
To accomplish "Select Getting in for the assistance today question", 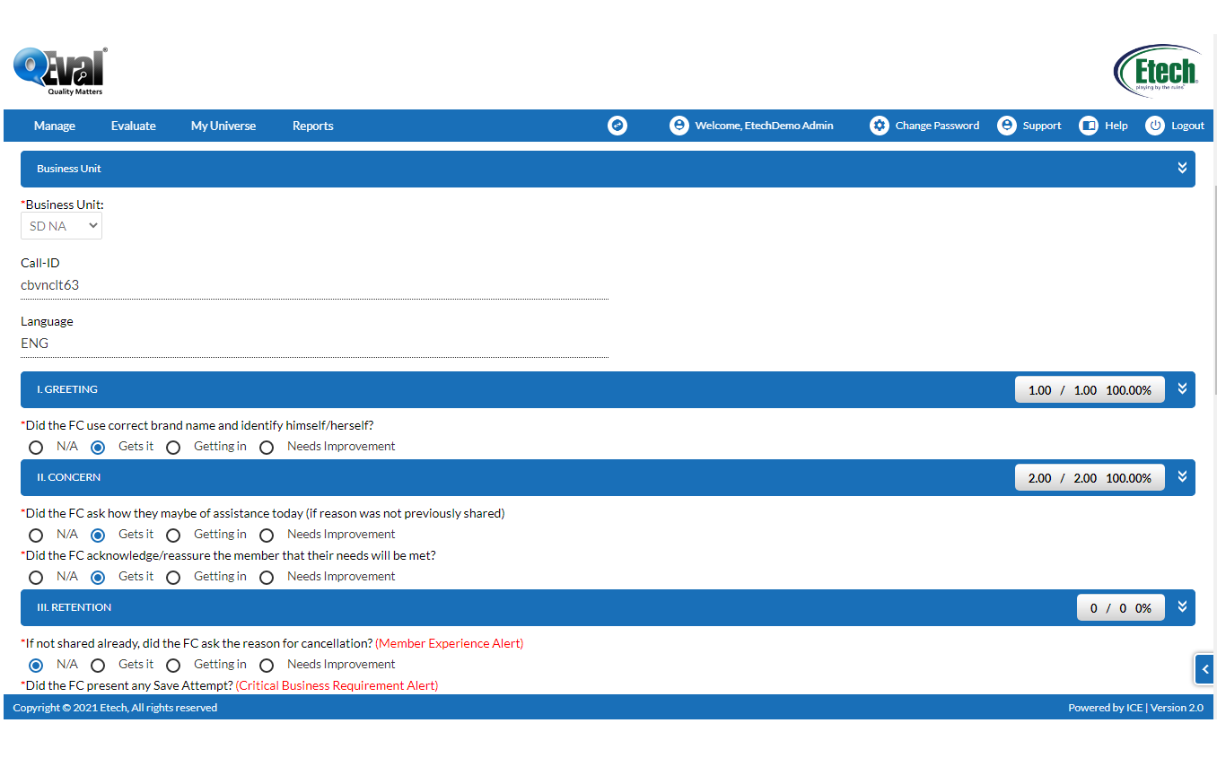I will pos(173,535).
